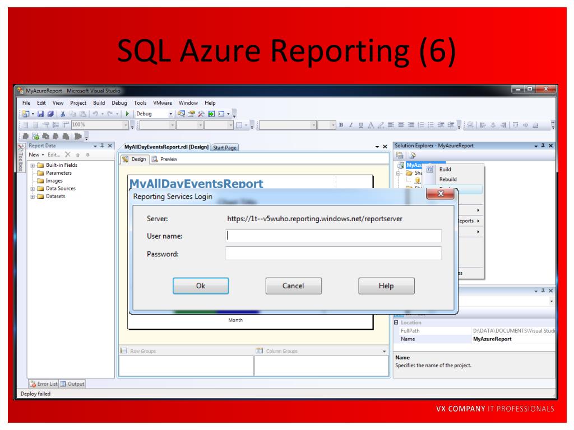
Task: Click the numbered list icon
Action: tap(421, 125)
